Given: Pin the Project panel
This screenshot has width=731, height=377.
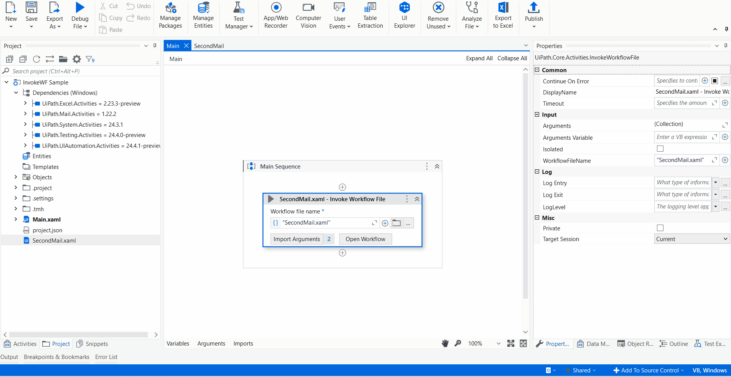Looking at the screenshot, I should (x=155, y=46).
